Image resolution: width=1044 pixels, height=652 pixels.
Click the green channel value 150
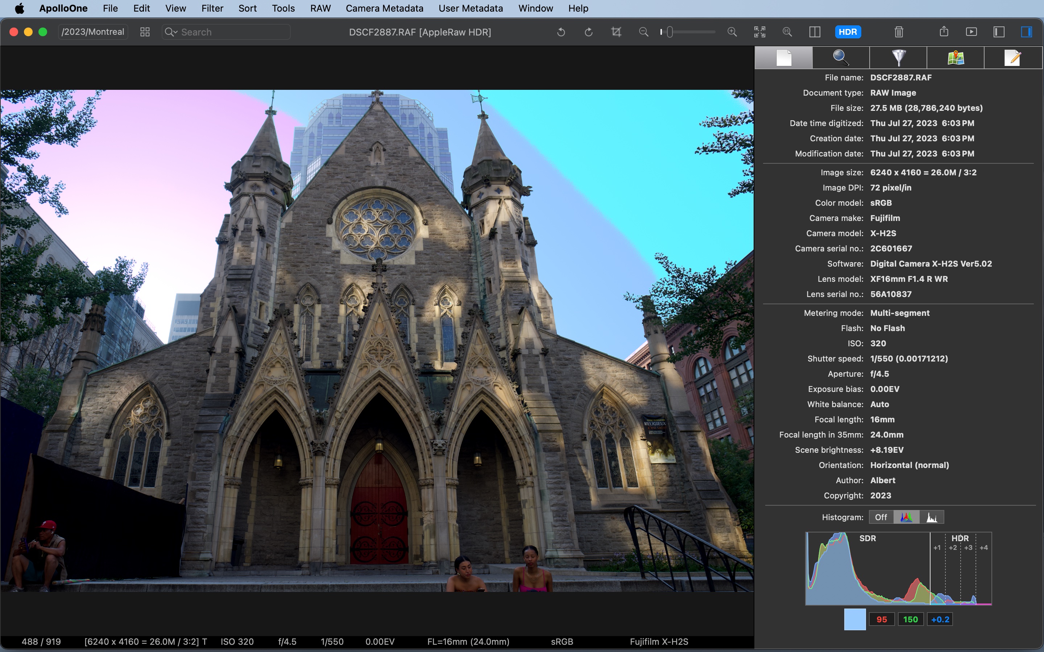[910, 619]
